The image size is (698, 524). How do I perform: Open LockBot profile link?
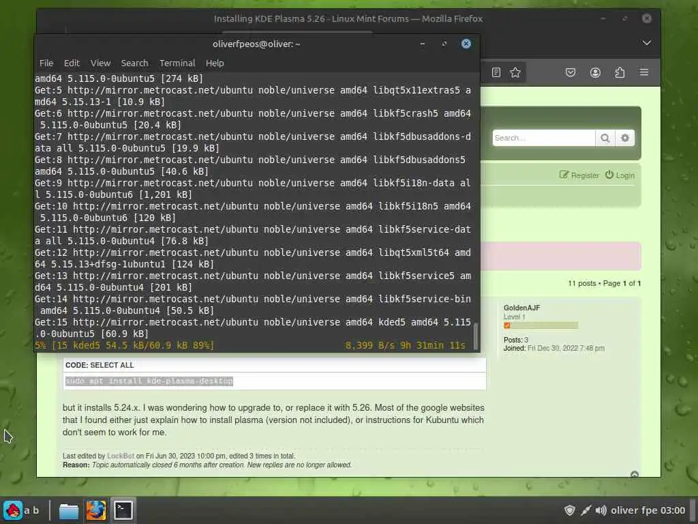[x=121, y=456]
